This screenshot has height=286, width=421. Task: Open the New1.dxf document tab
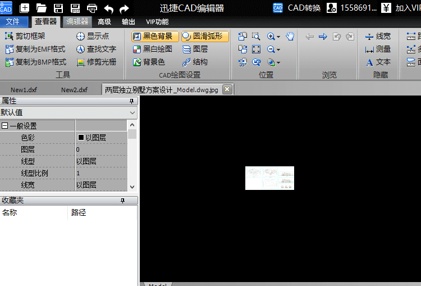click(x=24, y=90)
